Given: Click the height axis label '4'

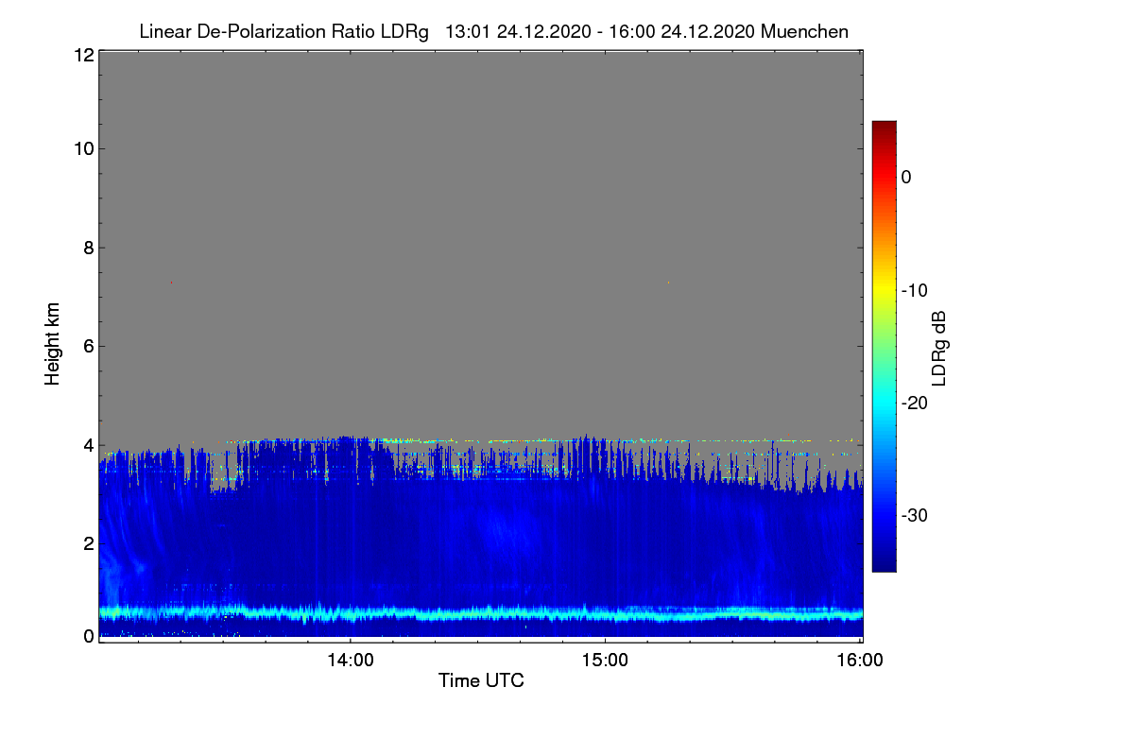Looking at the screenshot, I should (x=88, y=444).
